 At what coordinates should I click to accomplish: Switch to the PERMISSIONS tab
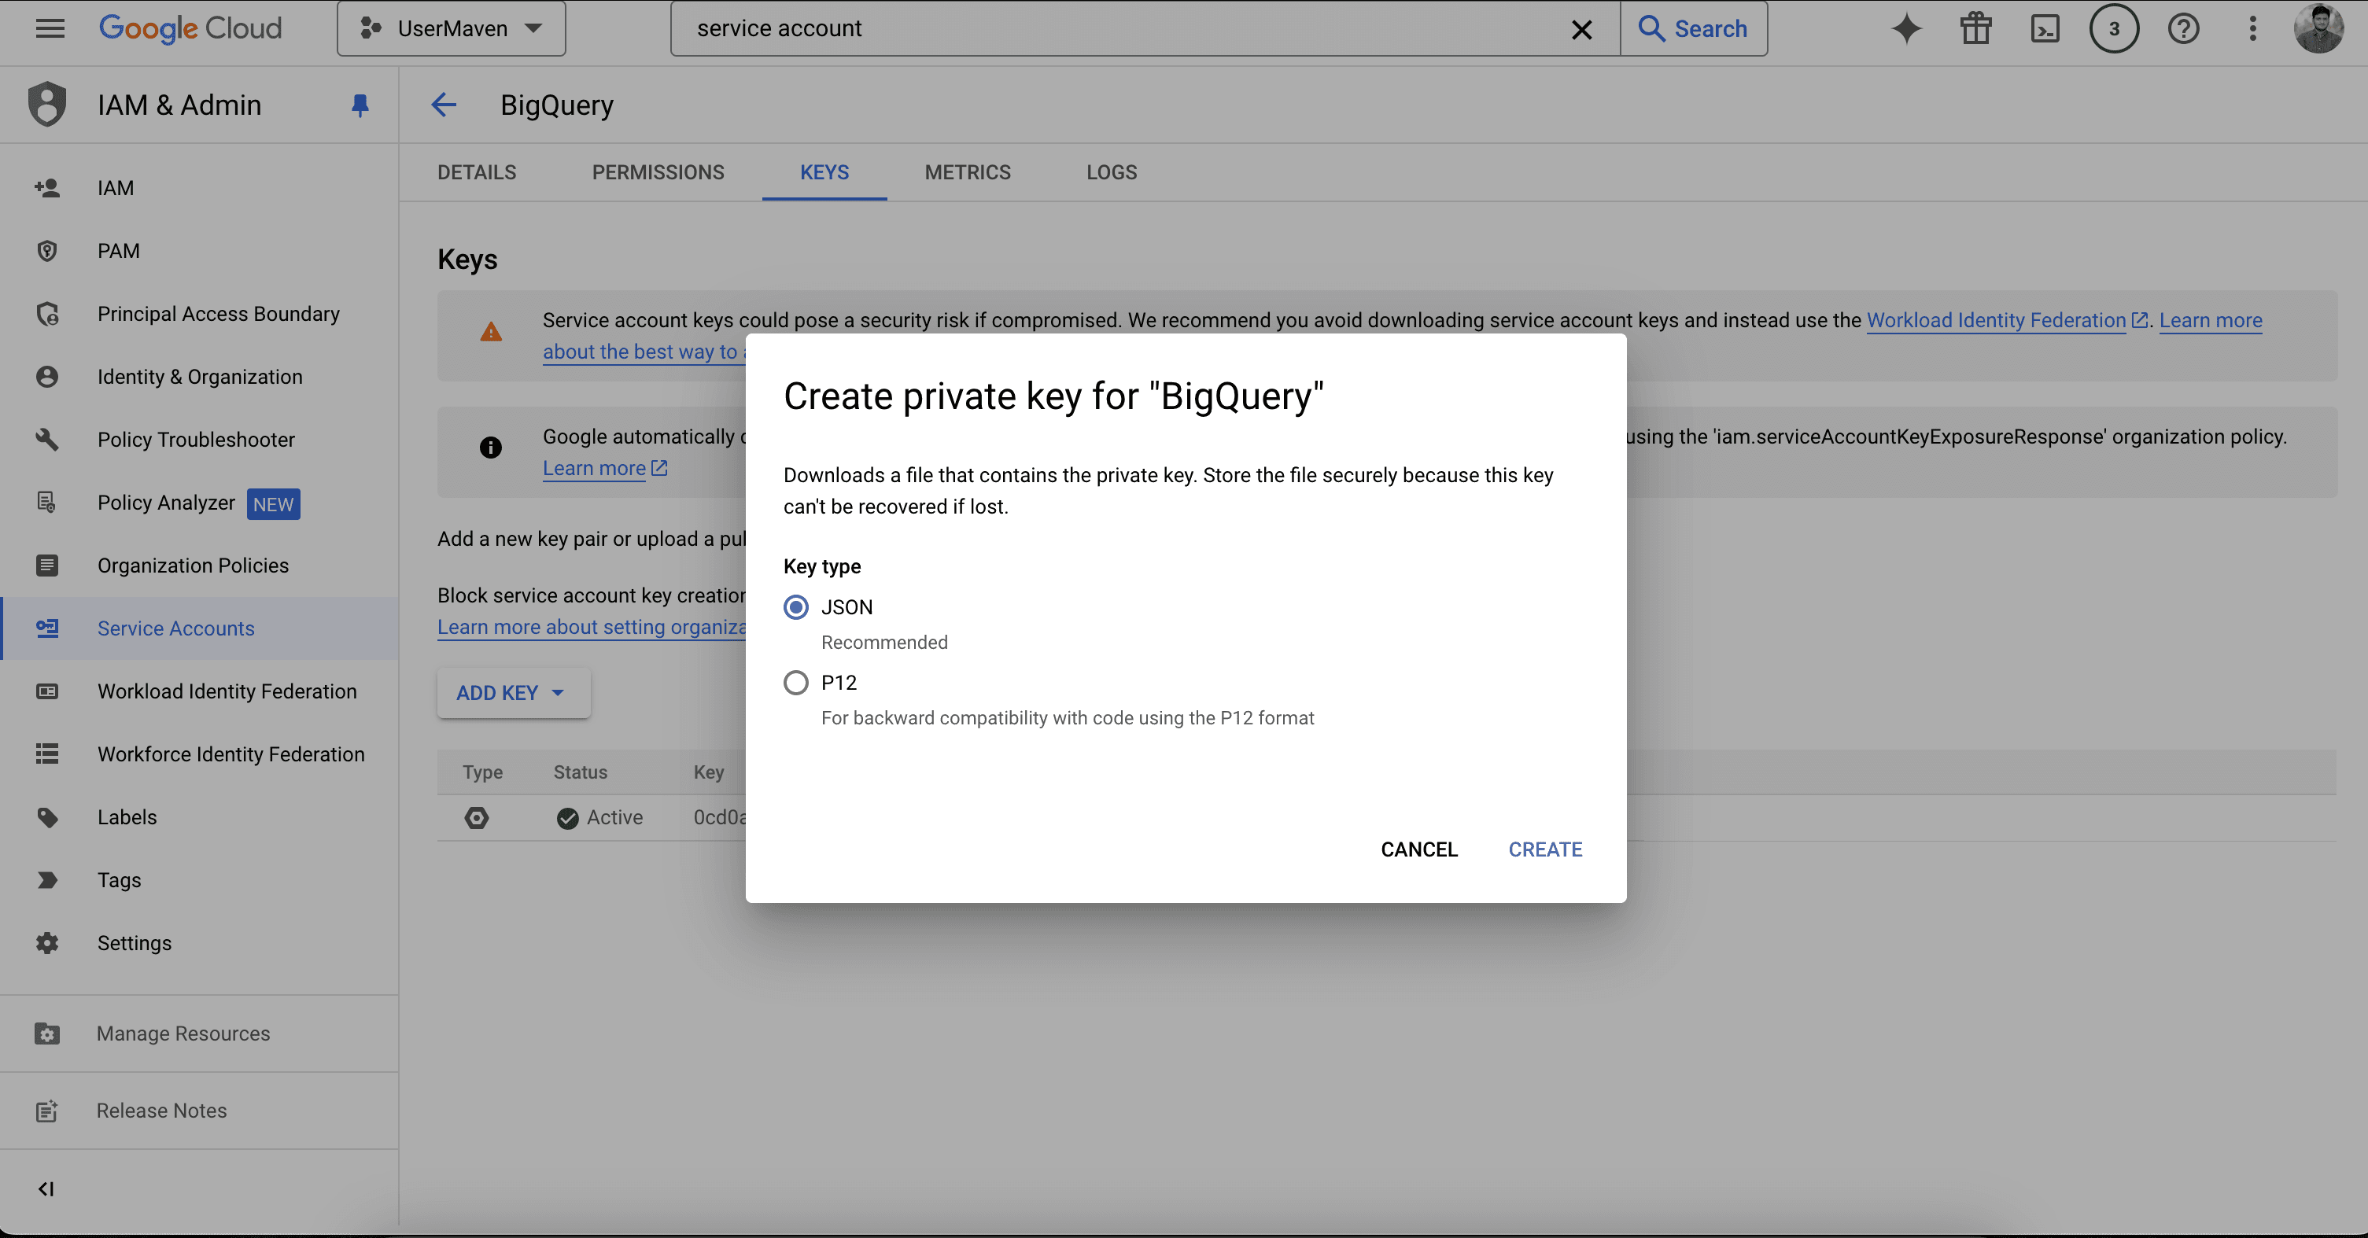coord(658,173)
